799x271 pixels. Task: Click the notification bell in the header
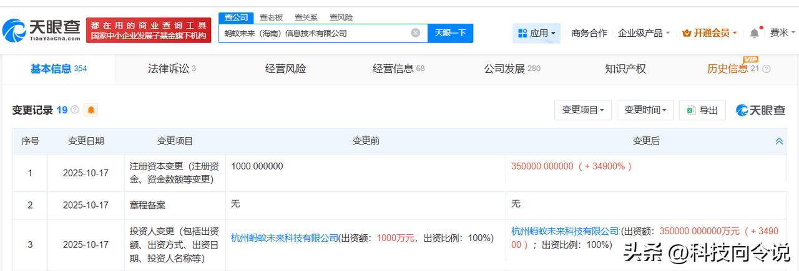click(x=755, y=32)
